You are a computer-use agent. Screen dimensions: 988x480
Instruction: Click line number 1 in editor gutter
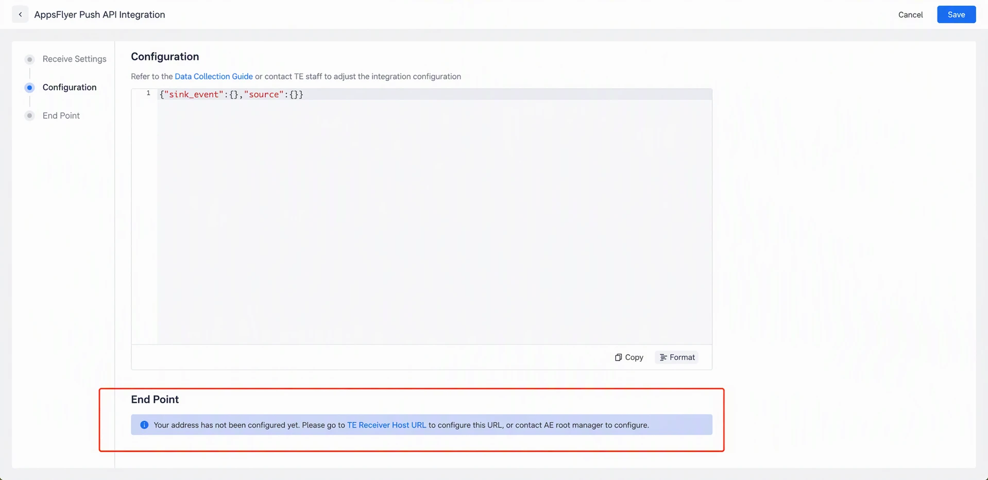click(x=148, y=94)
